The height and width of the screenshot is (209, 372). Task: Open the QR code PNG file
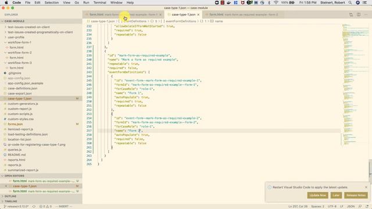pos(41,145)
